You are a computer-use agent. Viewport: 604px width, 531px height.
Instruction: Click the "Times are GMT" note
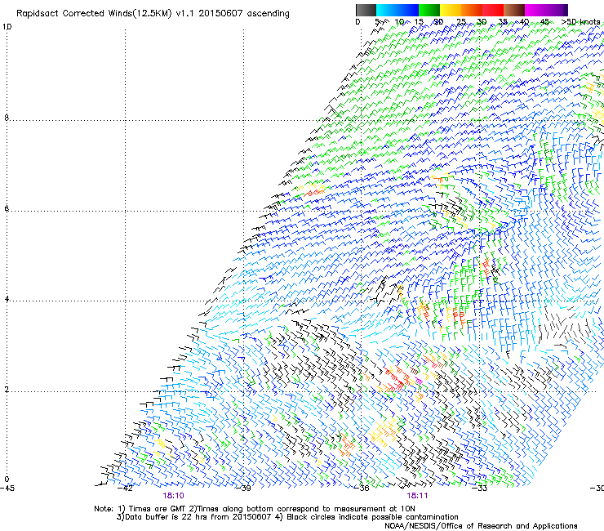point(158,509)
